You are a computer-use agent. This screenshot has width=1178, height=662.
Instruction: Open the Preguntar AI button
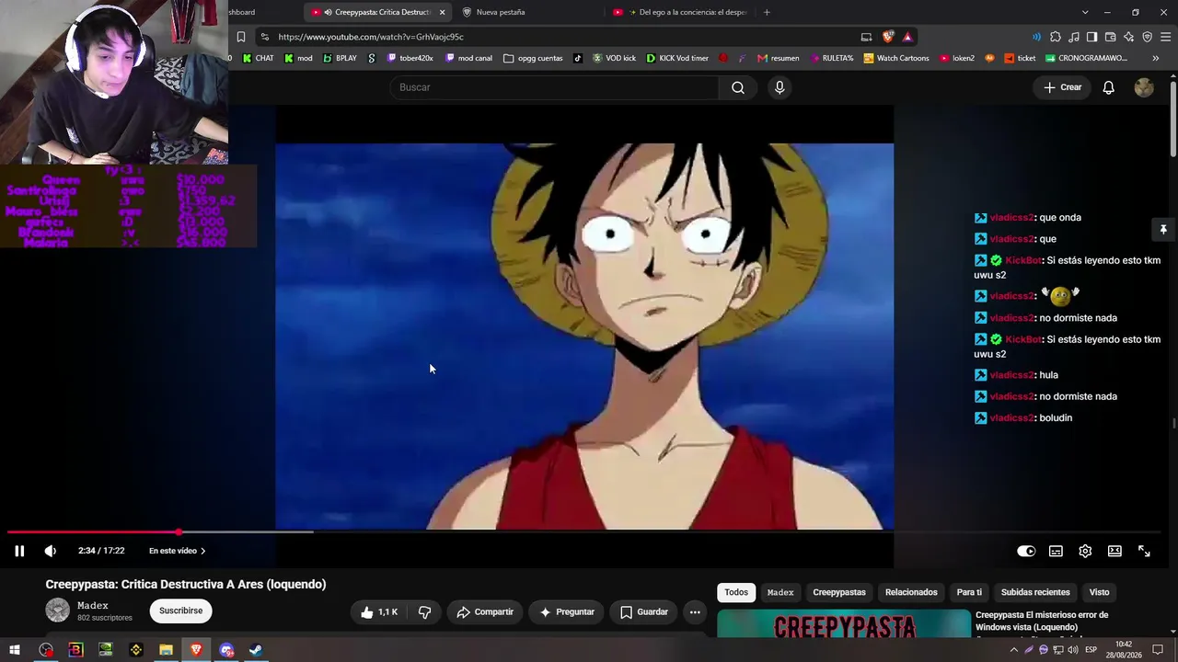tap(567, 611)
